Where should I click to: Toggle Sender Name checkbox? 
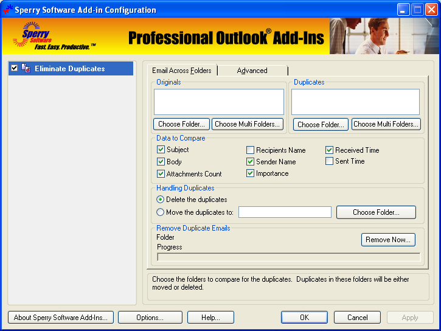tap(250, 161)
